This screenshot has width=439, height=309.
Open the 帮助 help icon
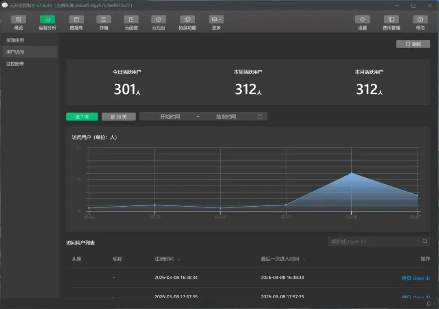tap(420, 19)
